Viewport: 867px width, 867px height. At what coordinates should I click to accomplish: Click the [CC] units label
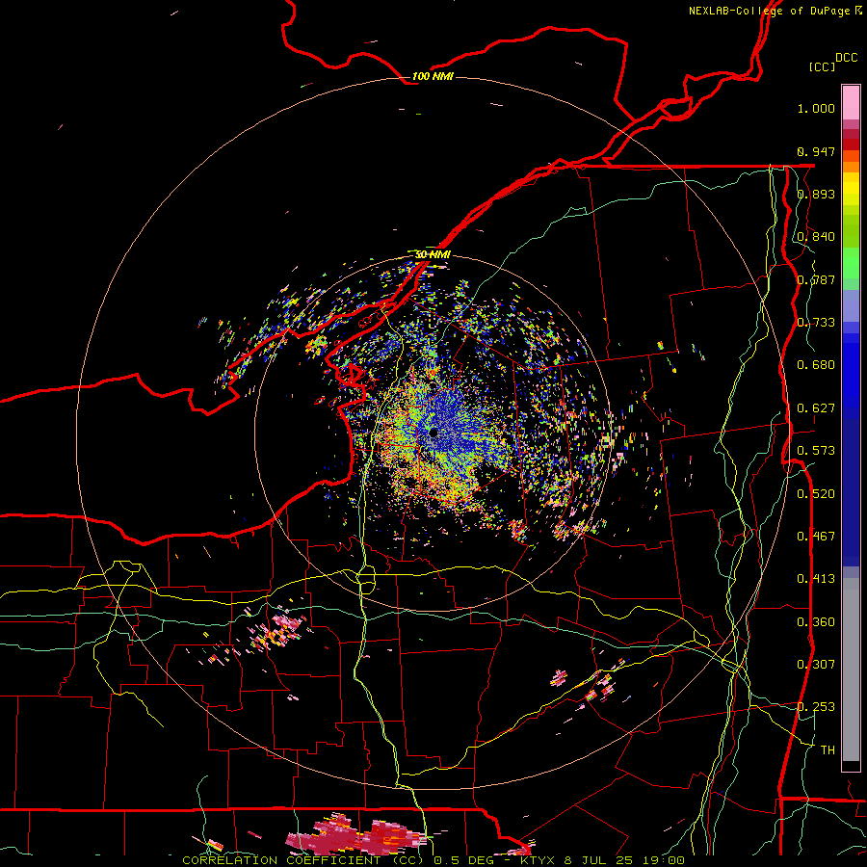[x=822, y=66]
